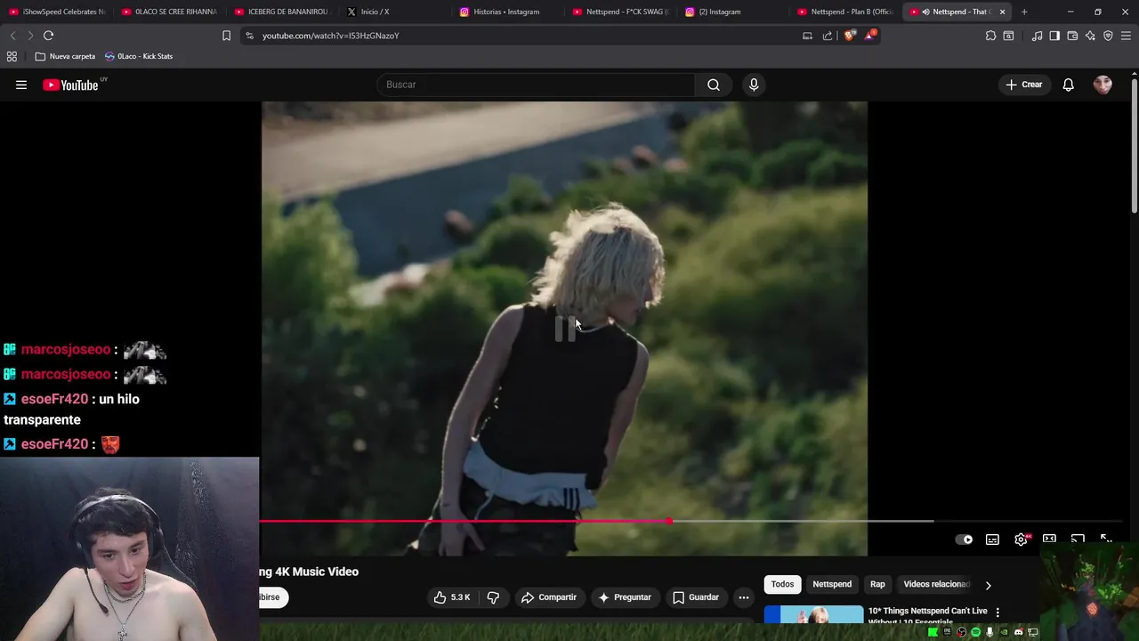Click the Compartir share button

[549, 597]
